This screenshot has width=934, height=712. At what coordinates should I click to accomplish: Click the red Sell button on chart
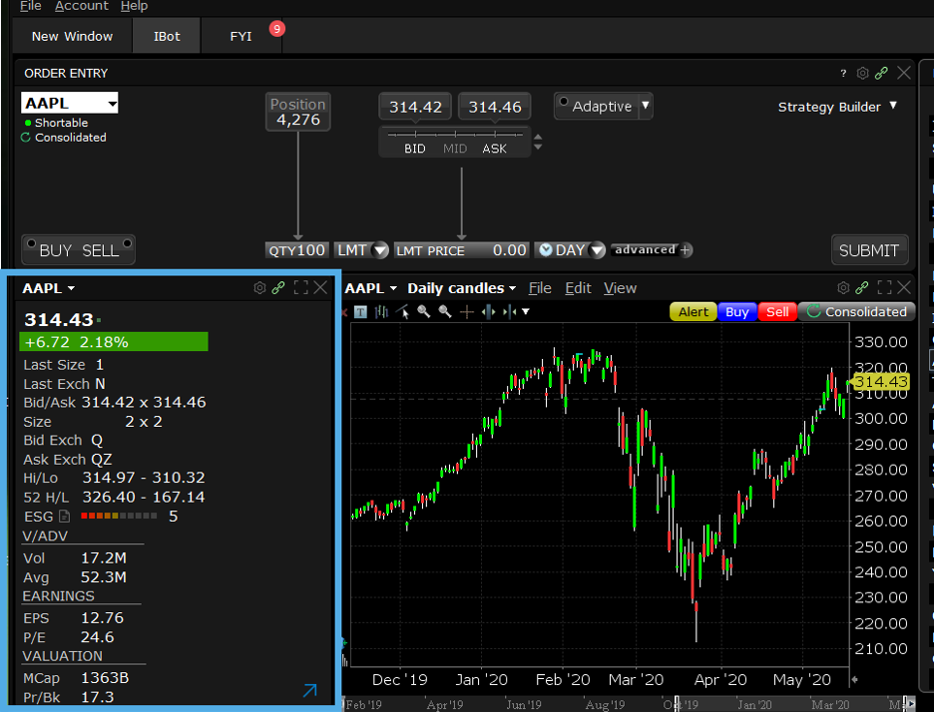pyautogui.click(x=777, y=312)
